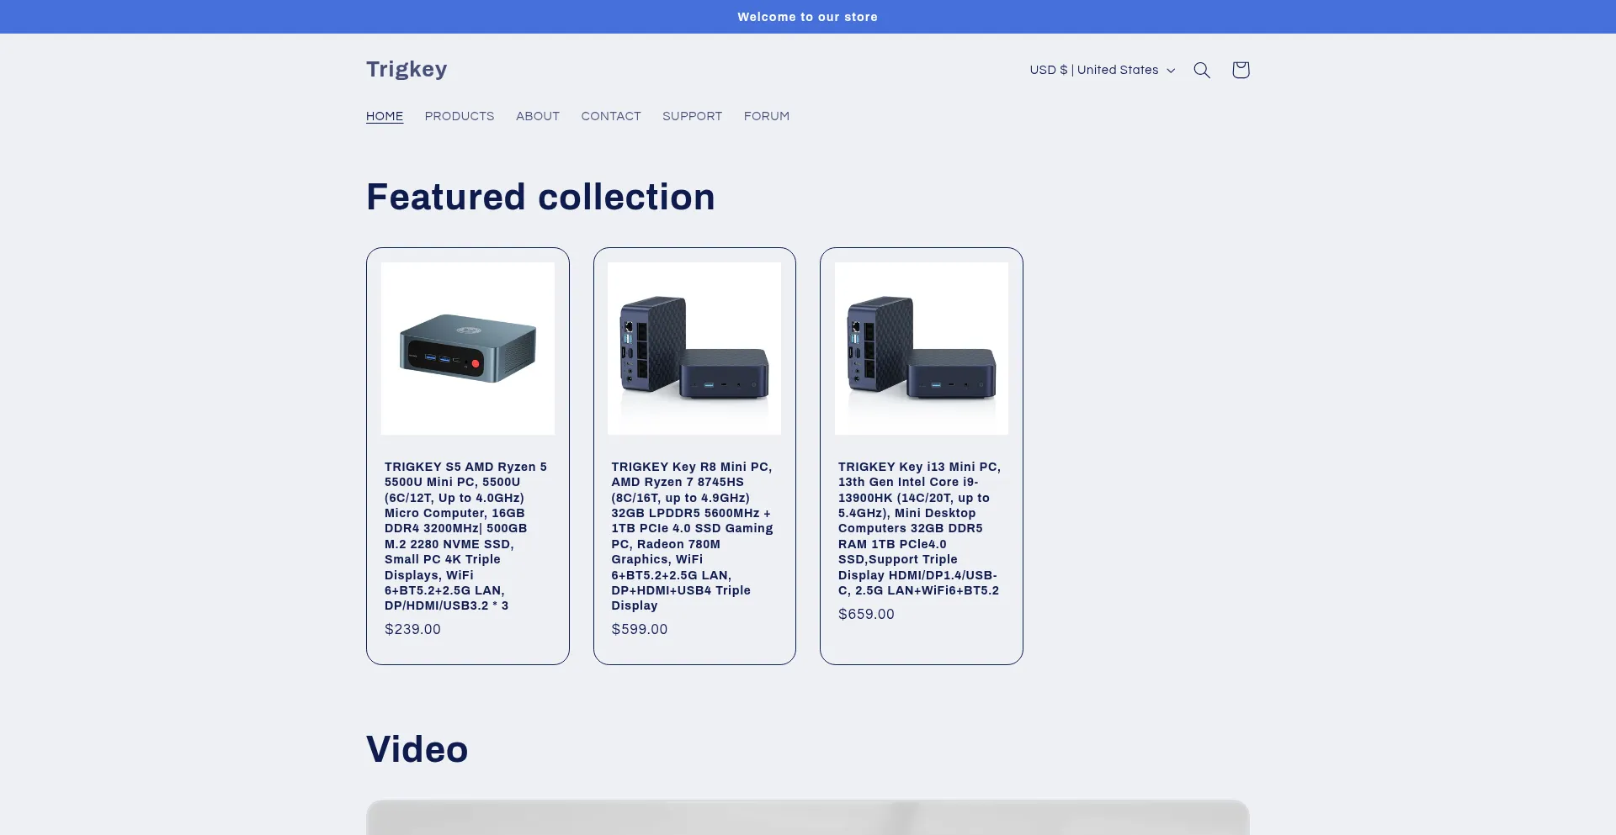Open the SUPPORT menu item
The width and height of the screenshot is (1616, 835).
click(x=692, y=116)
